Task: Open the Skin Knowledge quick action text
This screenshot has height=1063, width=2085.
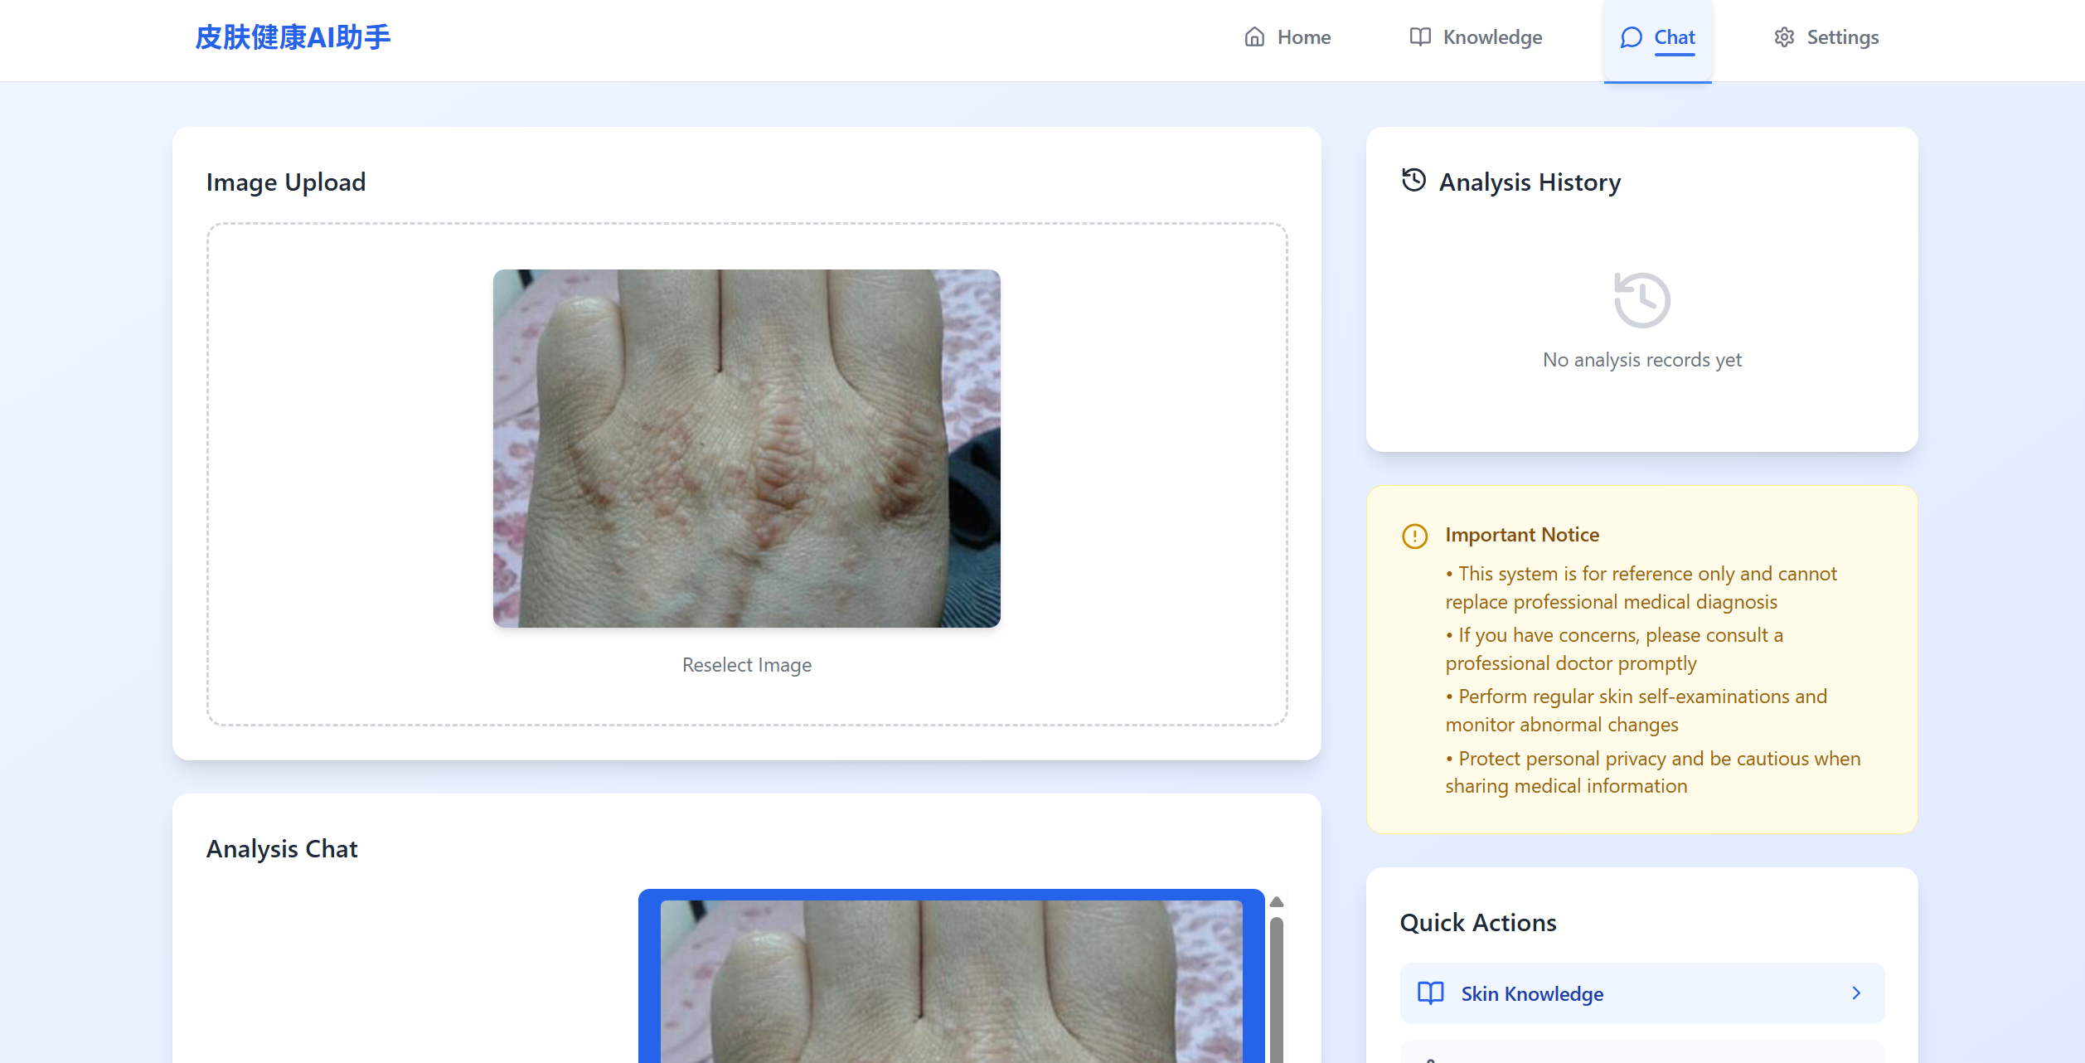Action: click(1531, 993)
